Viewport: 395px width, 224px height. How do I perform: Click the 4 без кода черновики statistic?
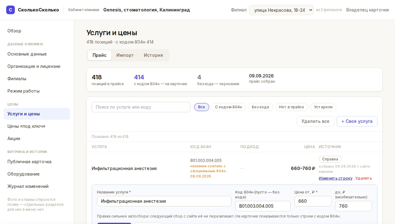click(218, 80)
